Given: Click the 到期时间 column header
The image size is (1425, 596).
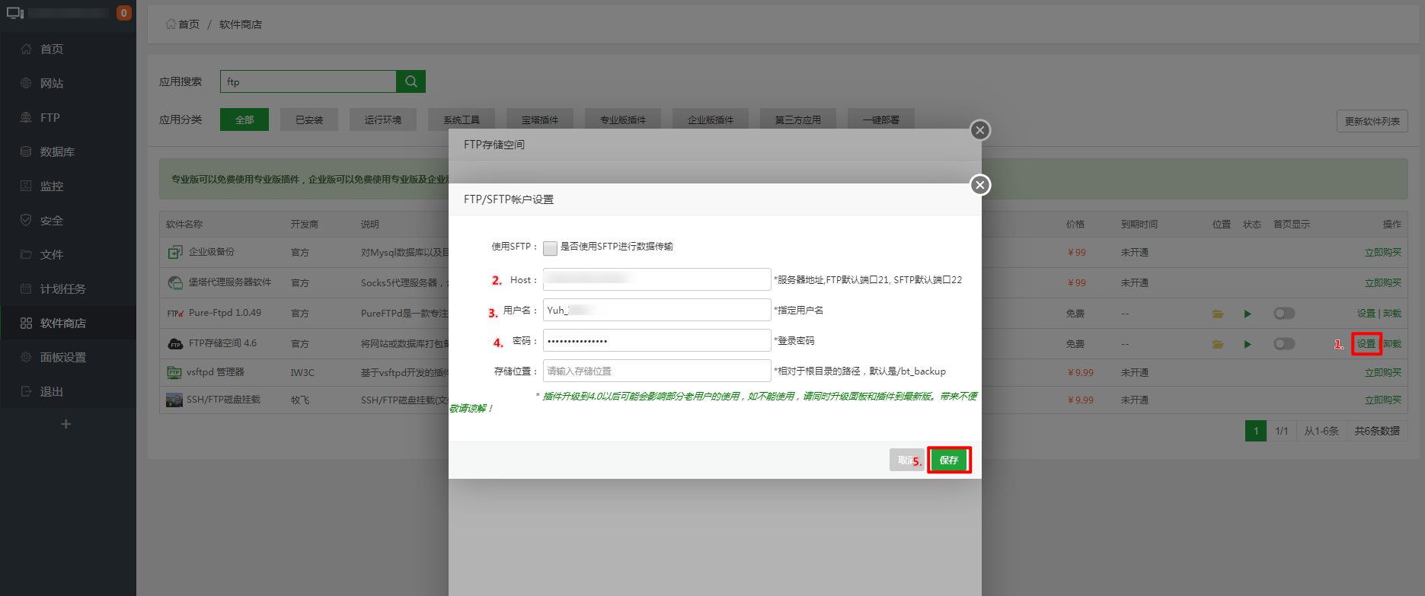Looking at the screenshot, I should (x=1139, y=225).
